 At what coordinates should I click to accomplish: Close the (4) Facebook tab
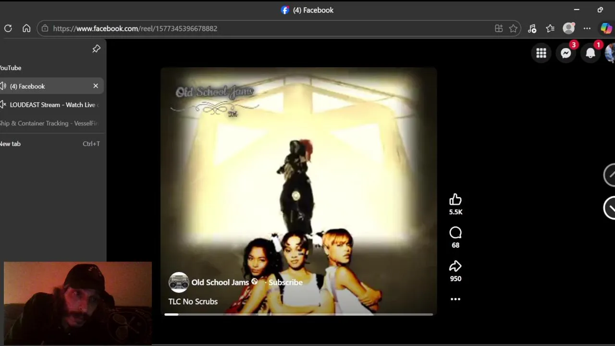(96, 86)
